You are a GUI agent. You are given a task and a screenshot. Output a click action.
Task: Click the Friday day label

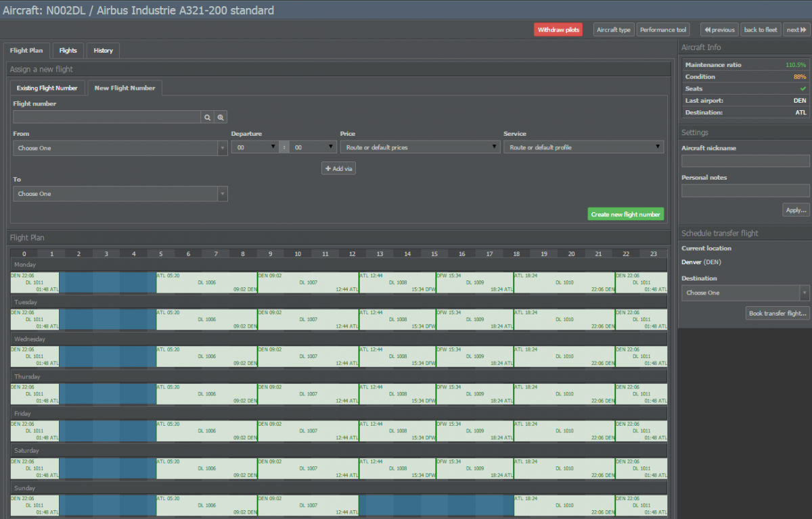(x=24, y=414)
